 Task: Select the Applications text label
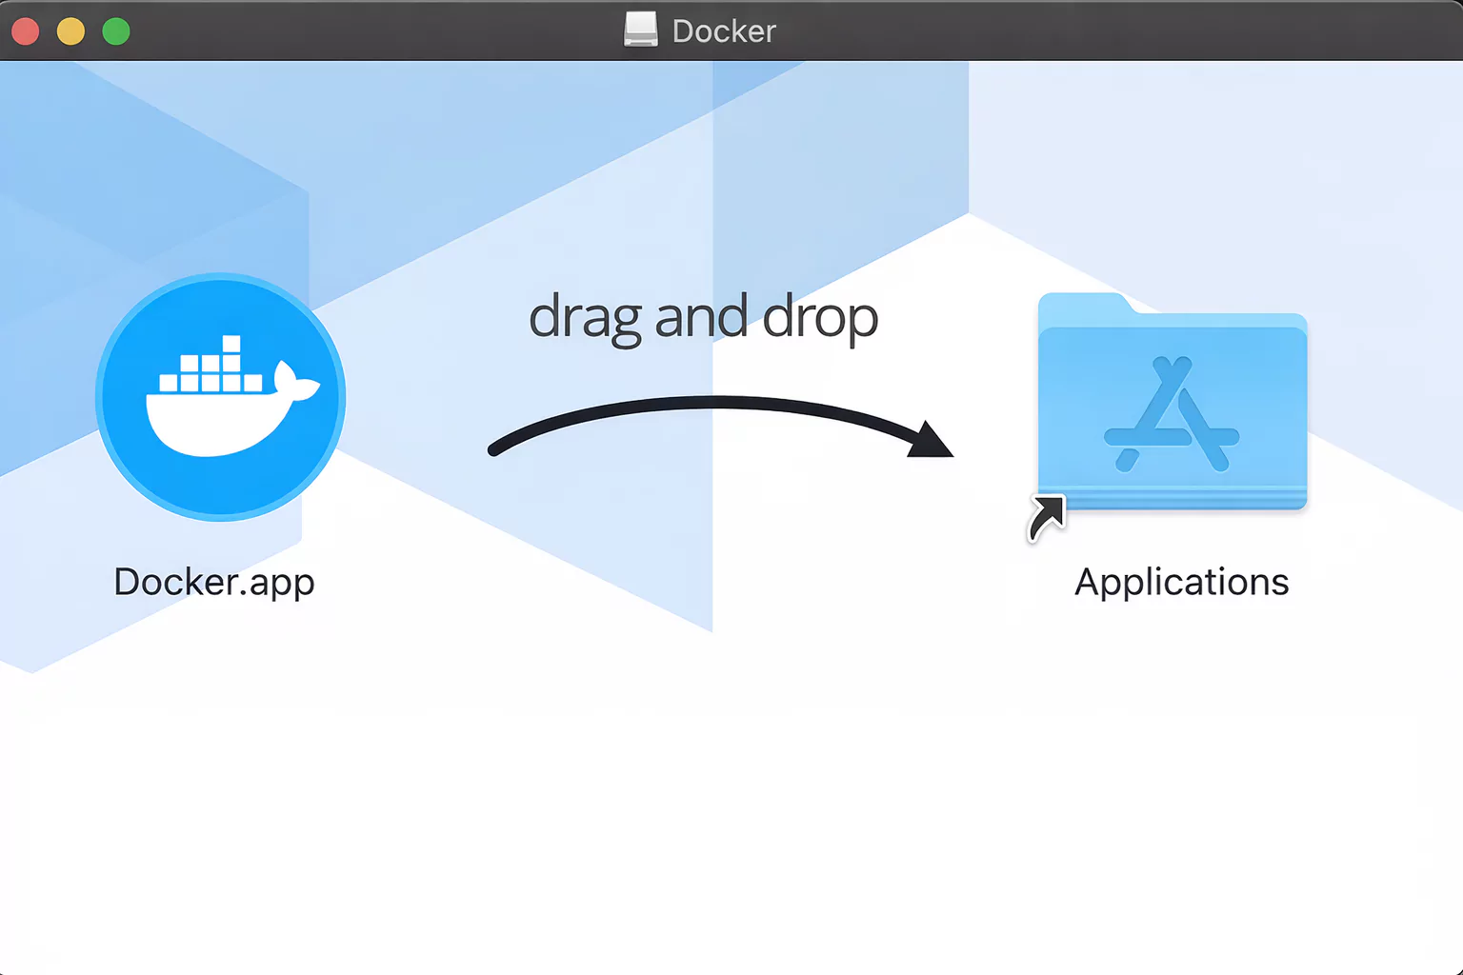1181,582
